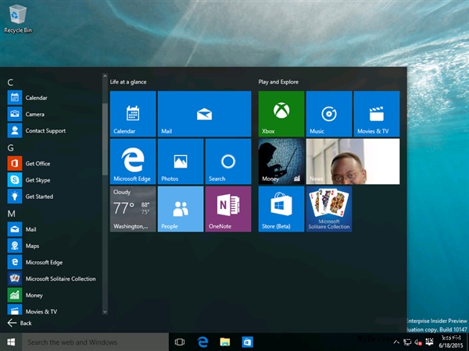The width and height of the screenshot is (469, 351).
Task: Open the Store (Beta) tile
Action: coord(281,209)
